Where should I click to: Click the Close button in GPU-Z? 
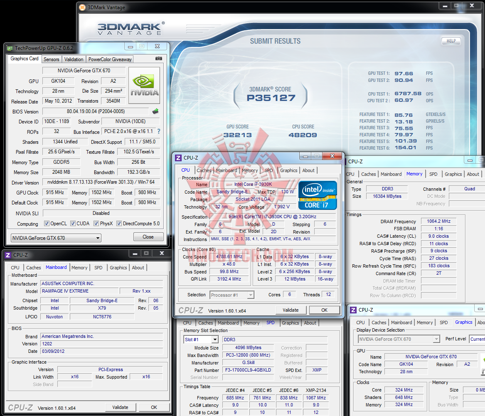[148, 236]
